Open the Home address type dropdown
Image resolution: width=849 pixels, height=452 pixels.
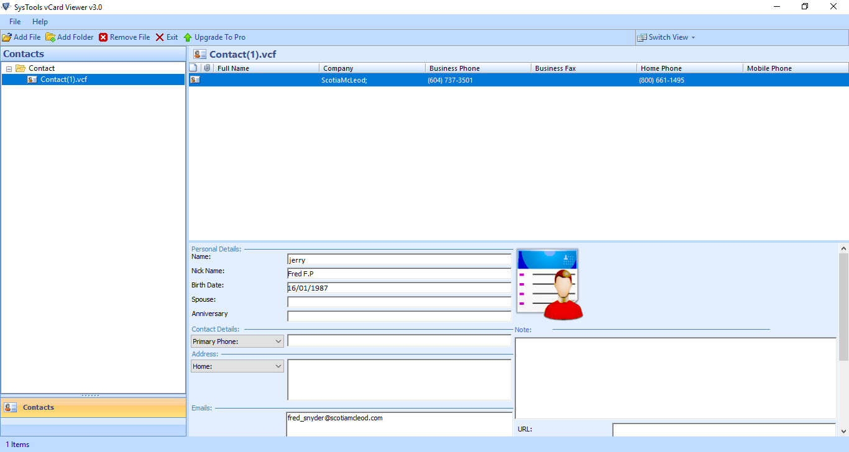[x=237, y=366]
